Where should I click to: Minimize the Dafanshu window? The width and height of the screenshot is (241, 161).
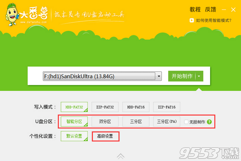pyautogui.click(x=224, y=10)
